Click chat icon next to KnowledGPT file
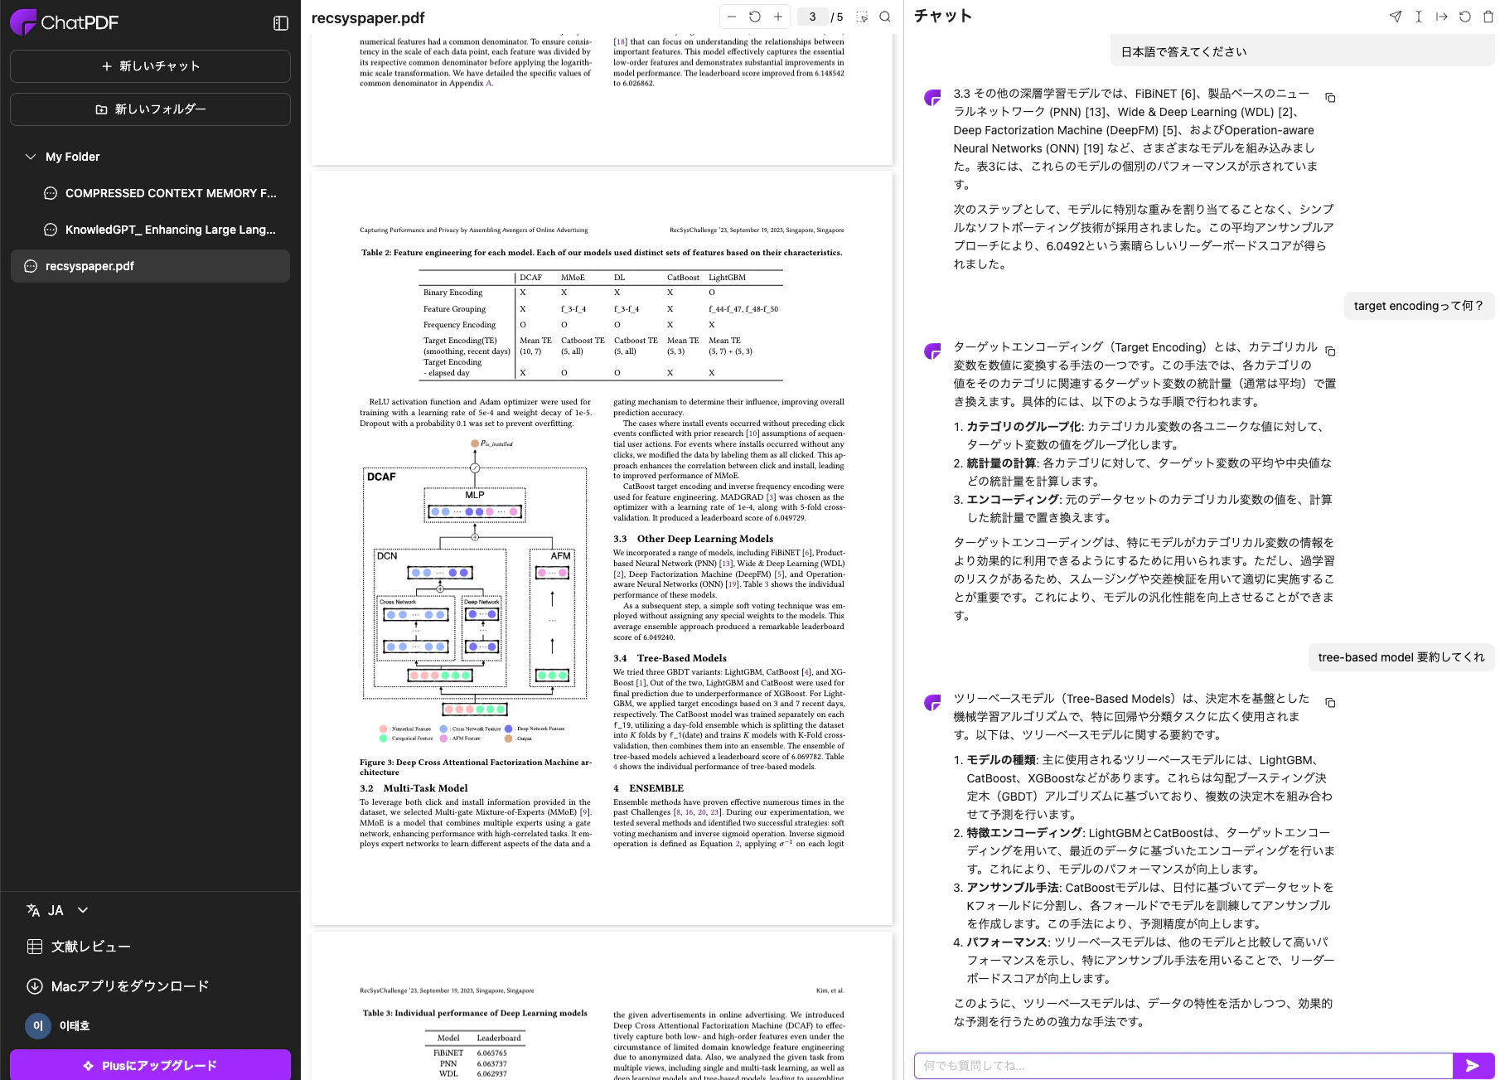This screenshot has height=1080, width=1500. point(51,230)
